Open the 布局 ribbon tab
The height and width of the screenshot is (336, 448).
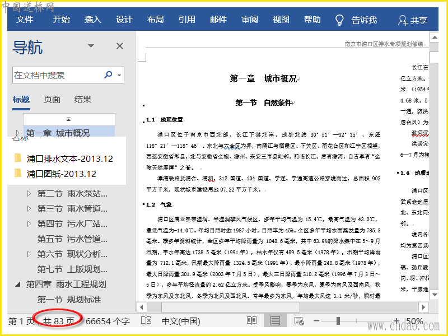[156, 20]
